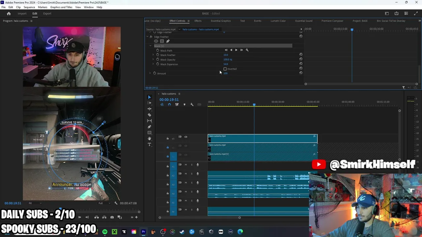Select the Track Select Forward tool

[x=149, y=103]
